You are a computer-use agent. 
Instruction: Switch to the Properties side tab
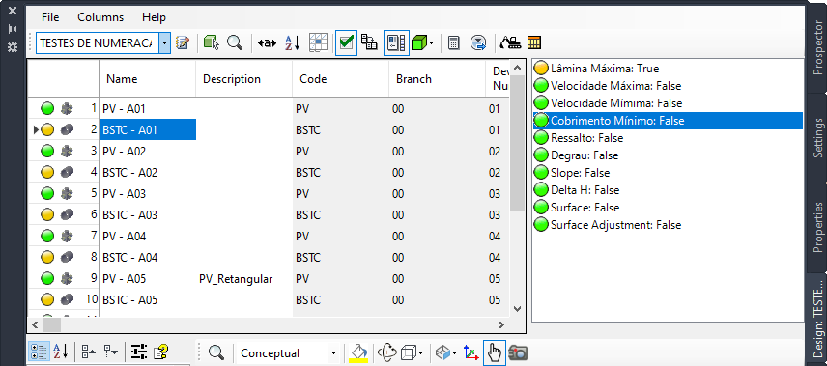817,227
